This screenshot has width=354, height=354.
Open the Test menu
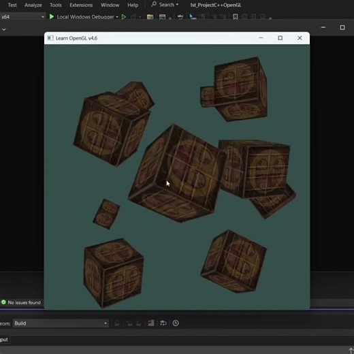(x=12, y=5)
